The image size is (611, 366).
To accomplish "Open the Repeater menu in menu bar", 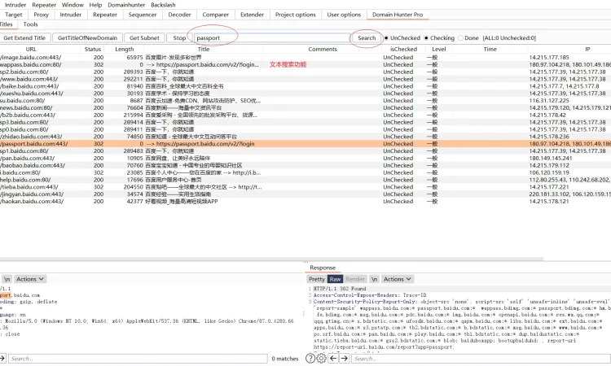I will [x=44, y=5].
